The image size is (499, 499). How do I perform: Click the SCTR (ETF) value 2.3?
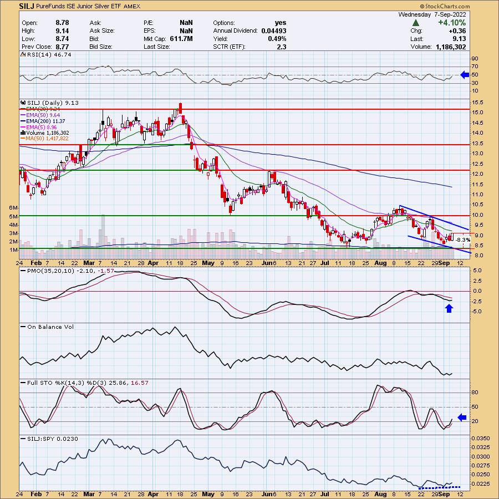coord(281,47)
